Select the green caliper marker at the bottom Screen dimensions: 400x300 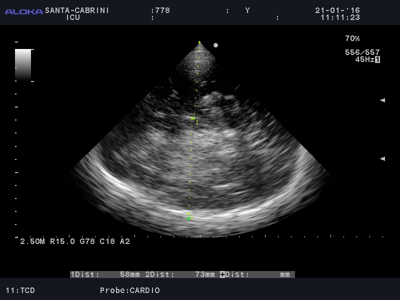[188, 218]
